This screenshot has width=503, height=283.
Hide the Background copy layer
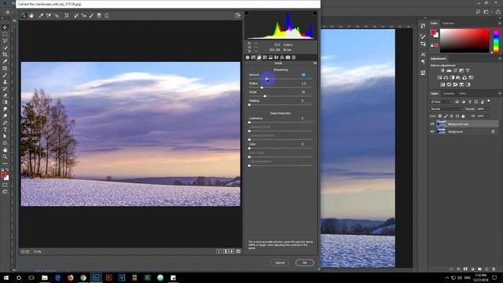click(x=432, y=124)
